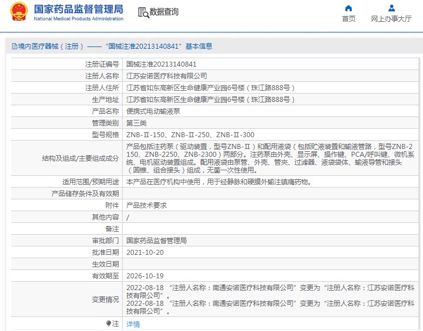Click the national emblem logo

pyautogui.click(x=19, y=11)
